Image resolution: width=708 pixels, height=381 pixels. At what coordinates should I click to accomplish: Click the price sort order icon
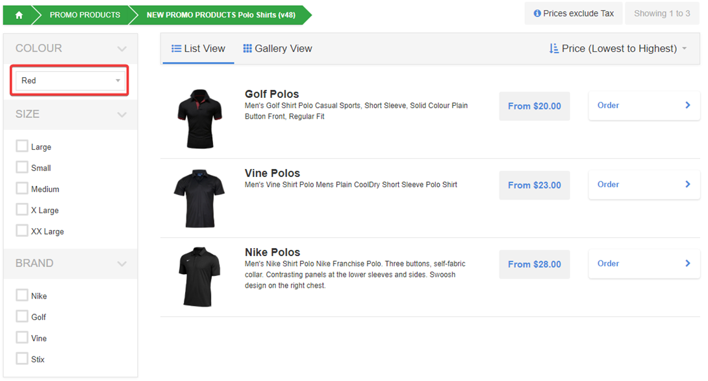pos(554,49)
